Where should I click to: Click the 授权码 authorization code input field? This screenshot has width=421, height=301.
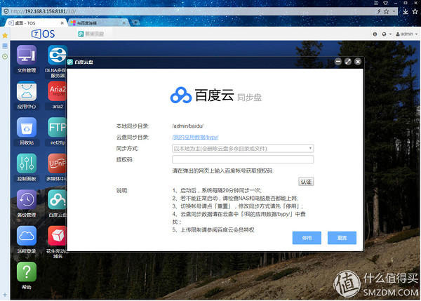(243, 159)
